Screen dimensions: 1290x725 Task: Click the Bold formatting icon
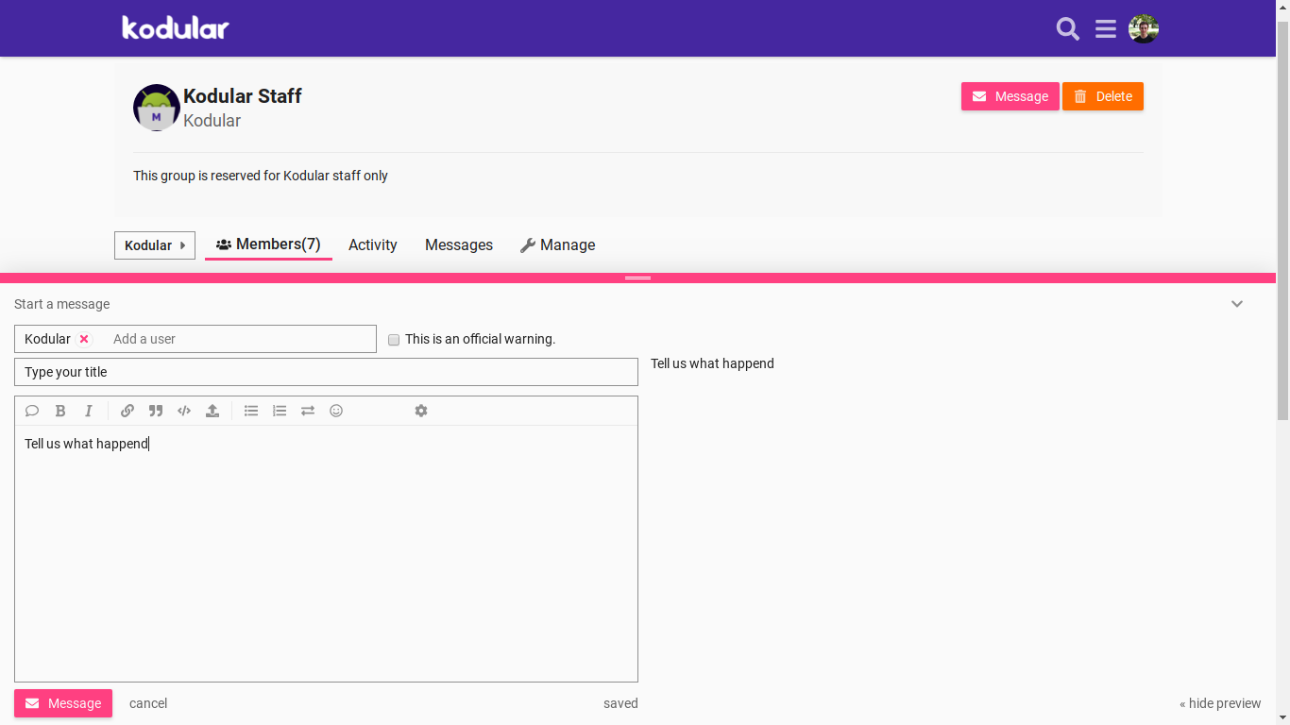pos(60,411)
